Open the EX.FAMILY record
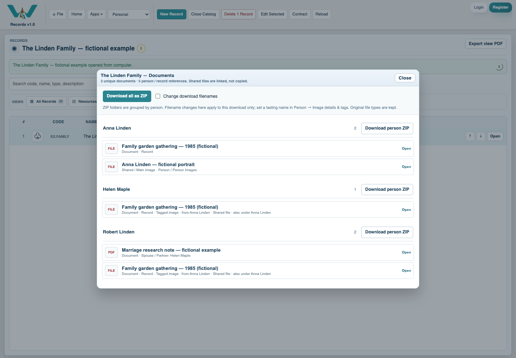 tap(495, 136)
